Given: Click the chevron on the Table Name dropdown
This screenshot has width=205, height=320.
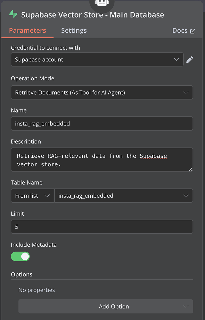Looking at the screenshot, I should [186, 196].
